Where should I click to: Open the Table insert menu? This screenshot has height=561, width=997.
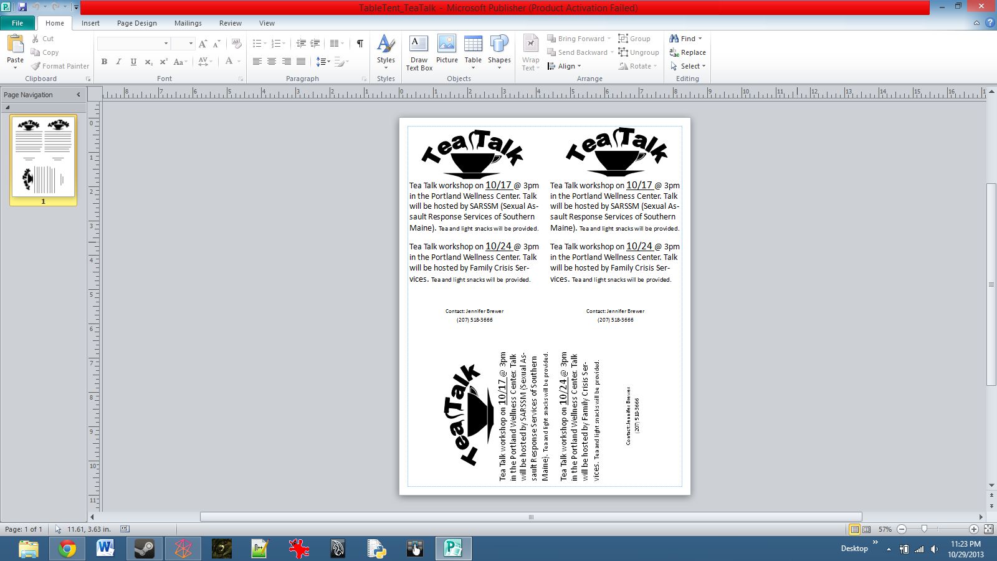[x=473, y=52]
